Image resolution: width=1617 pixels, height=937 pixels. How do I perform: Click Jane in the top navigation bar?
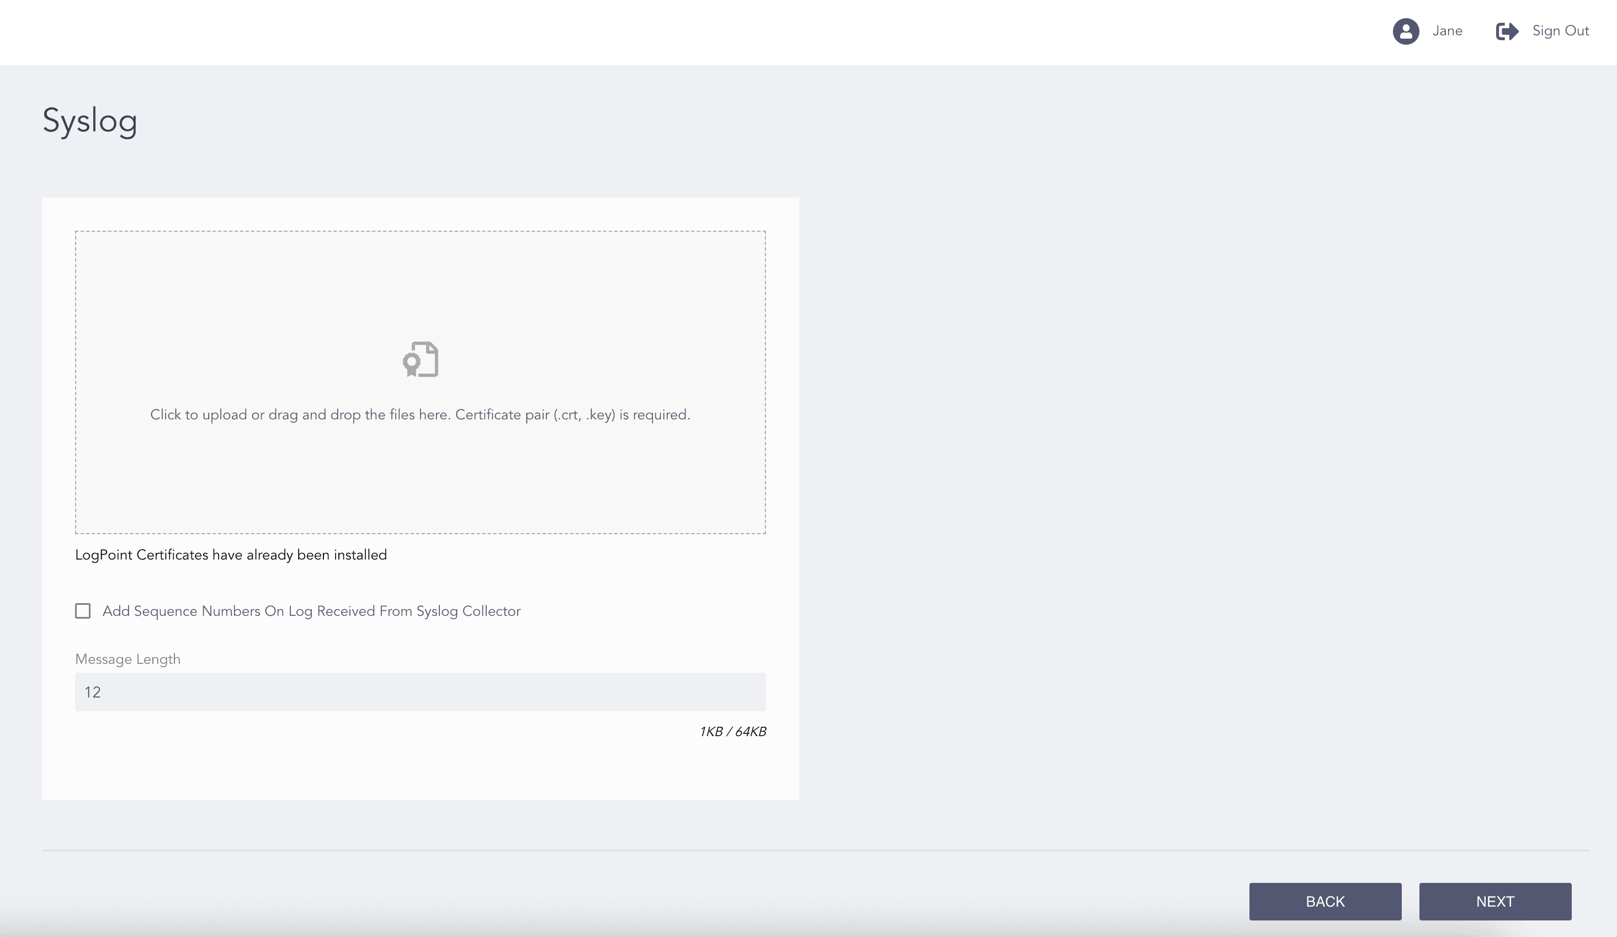coord(1447,31)
